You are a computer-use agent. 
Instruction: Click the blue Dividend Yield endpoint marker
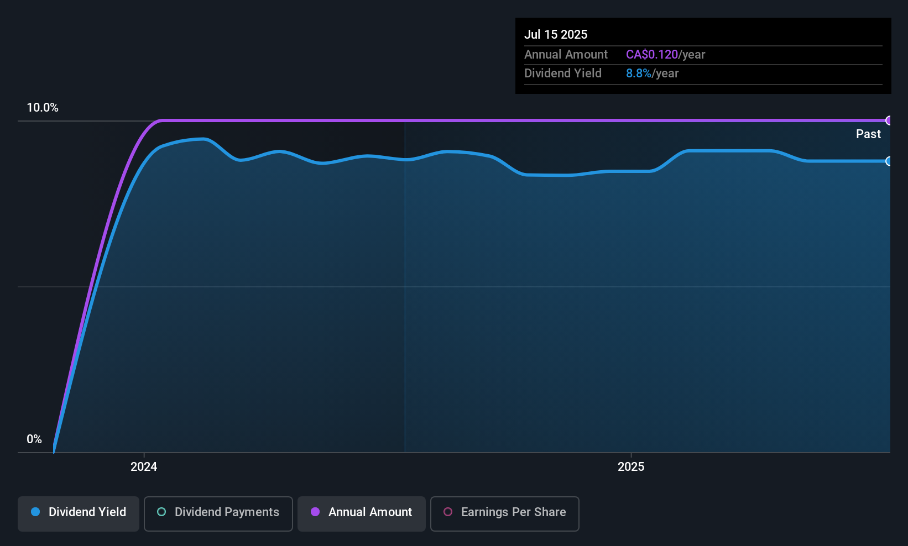(x=889, y=161)
